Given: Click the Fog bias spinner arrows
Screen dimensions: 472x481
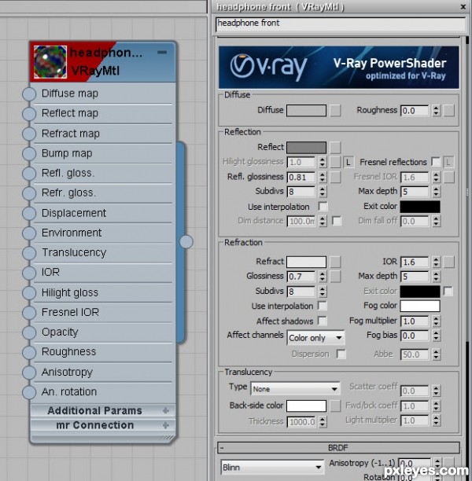Looking at the screenshot, I should pos(436,336).
